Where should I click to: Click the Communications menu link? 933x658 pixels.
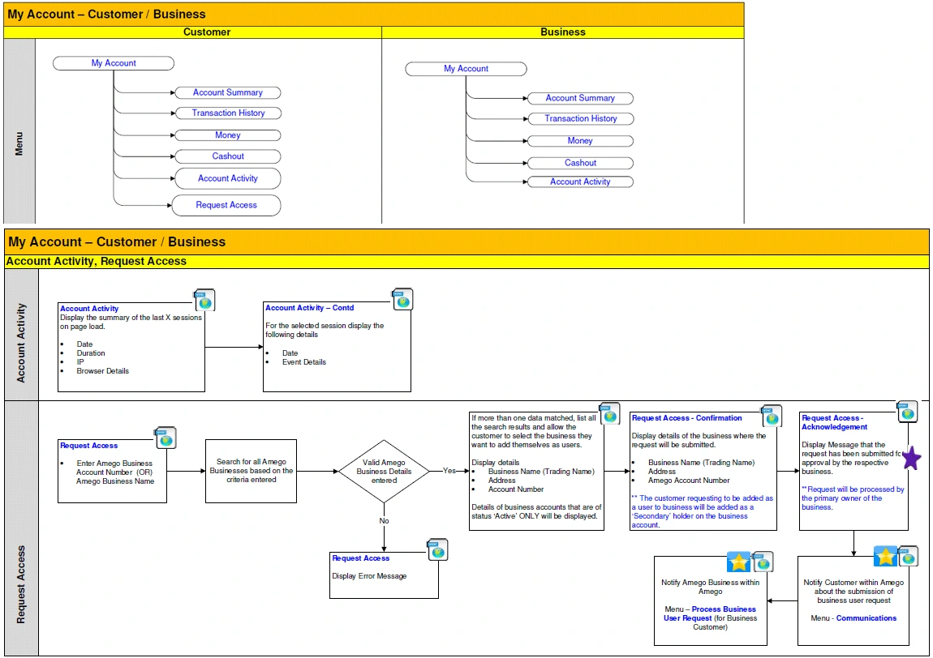(866, 618)
